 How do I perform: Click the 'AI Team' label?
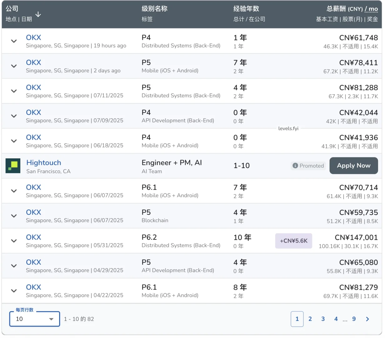[152, 172]
